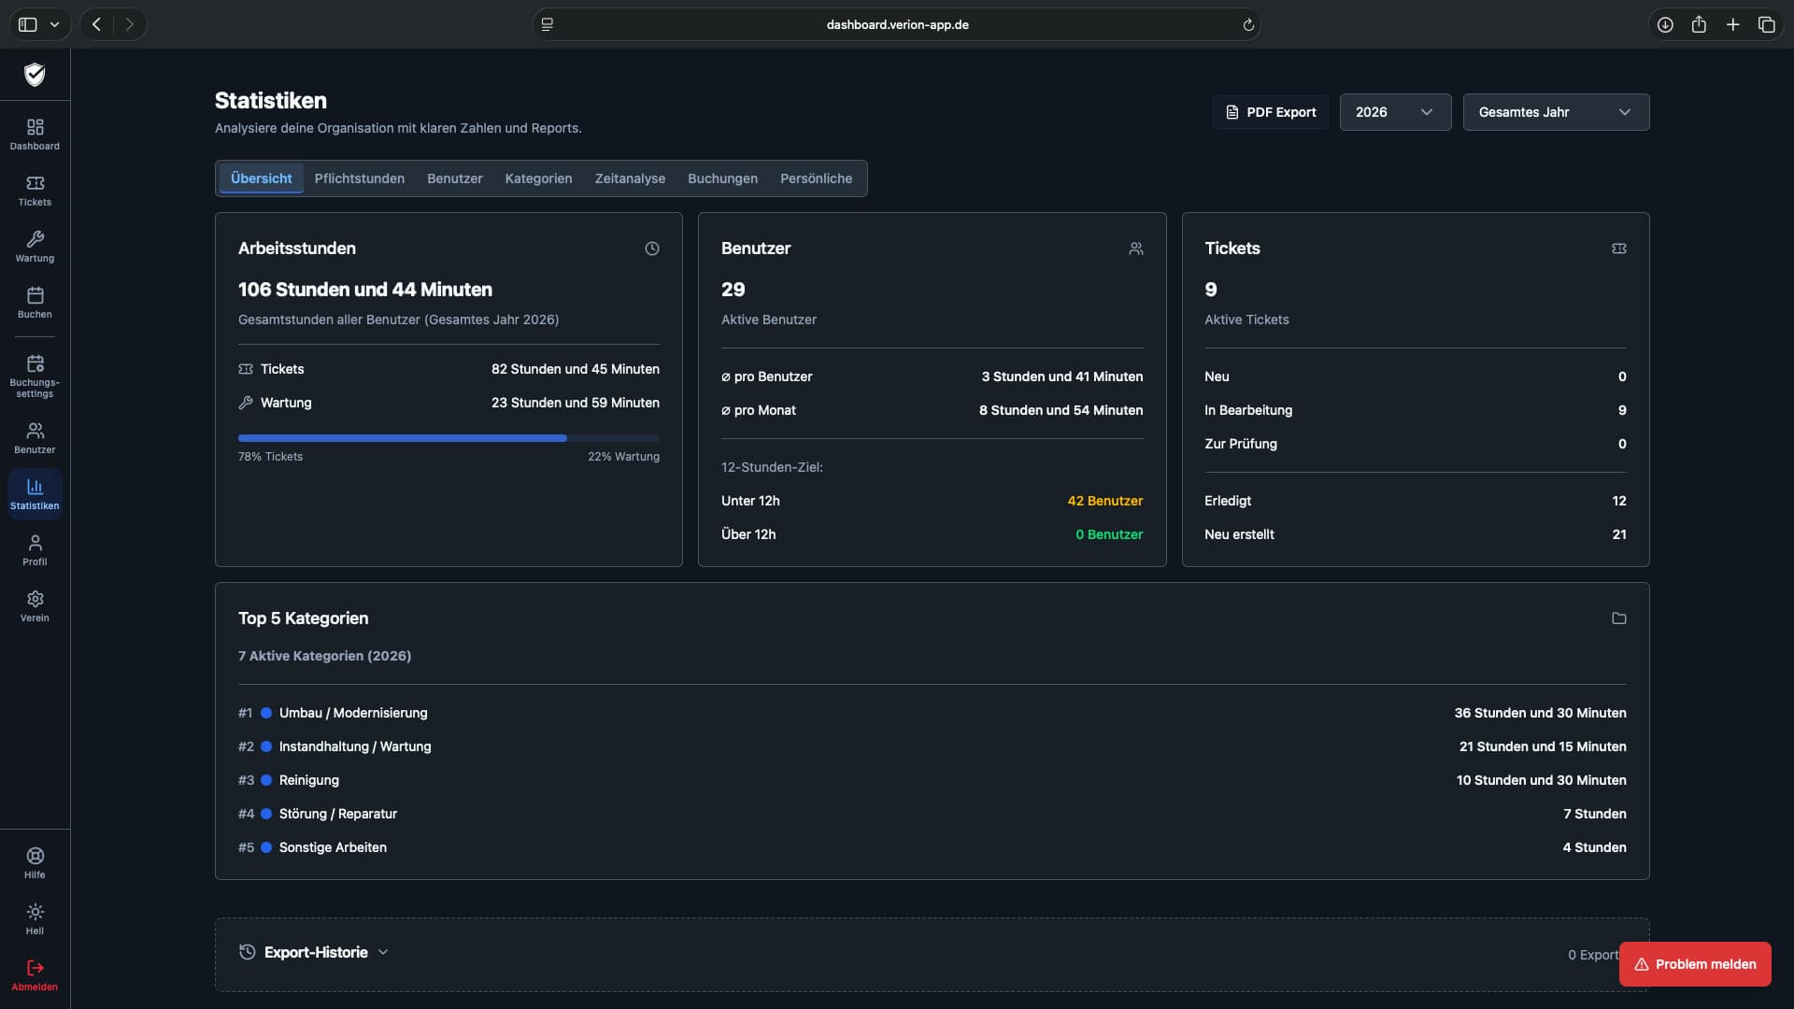Click the Erledigt row label
This screenshot has width=1794, height=1009.
[1228, 501]
